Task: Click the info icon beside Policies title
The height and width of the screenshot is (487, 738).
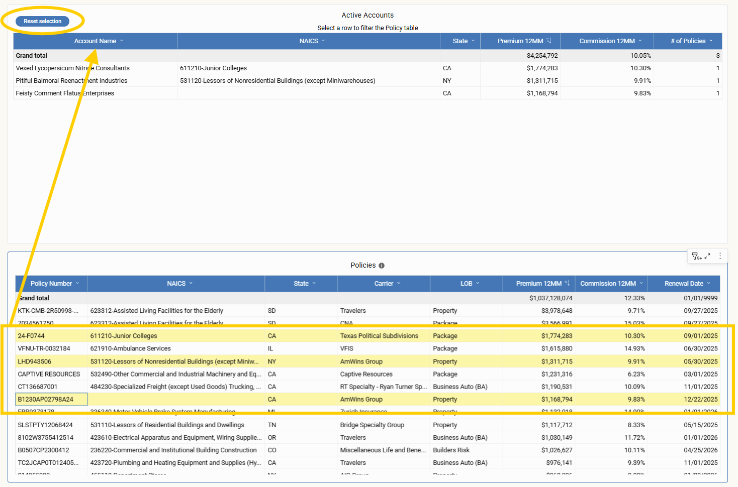Action: click(382, 266)
